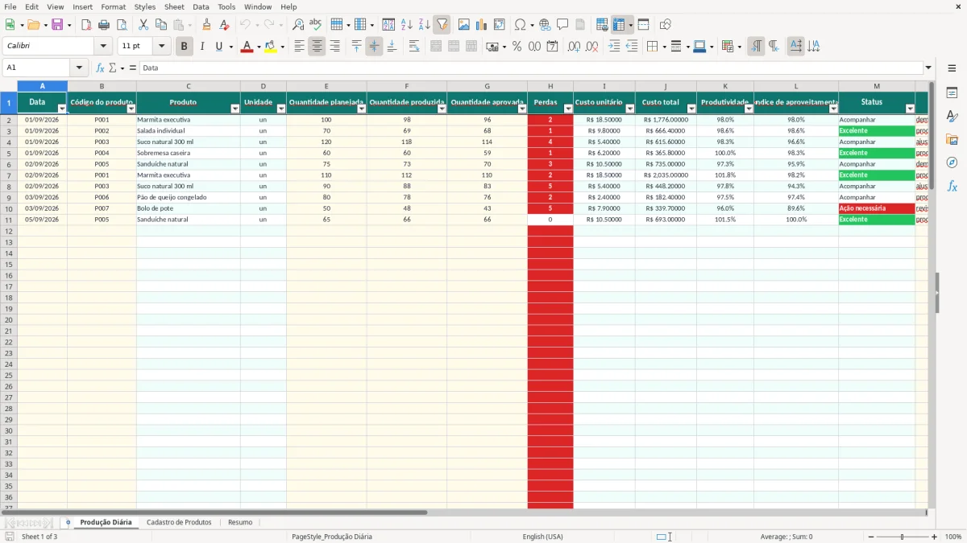Open the Format menu
The image size is (967, 543).
(113, 6)
